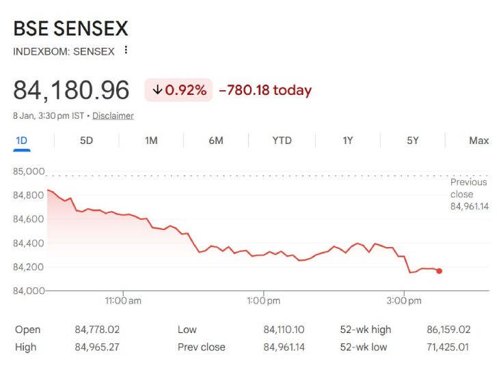Show the 1M chart range
This screenshot has height=374, width=499.
click(151, 141)
